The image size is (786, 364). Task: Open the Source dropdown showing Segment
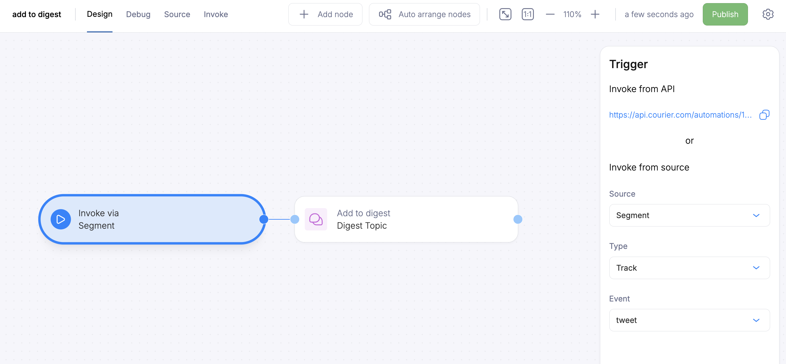tap(689, 215)
